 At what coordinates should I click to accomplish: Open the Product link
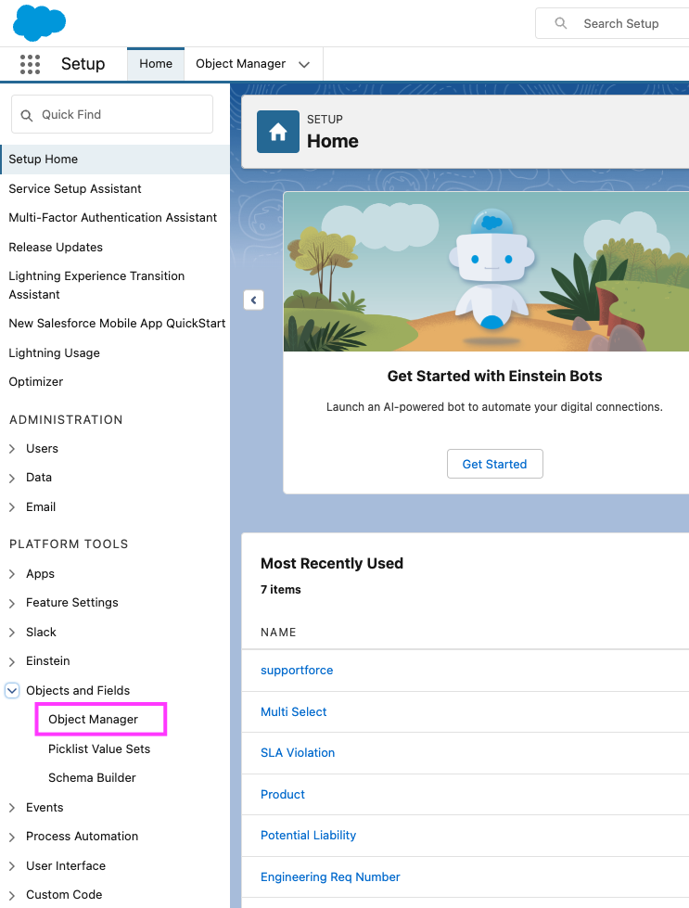click(x=283, y=795)
